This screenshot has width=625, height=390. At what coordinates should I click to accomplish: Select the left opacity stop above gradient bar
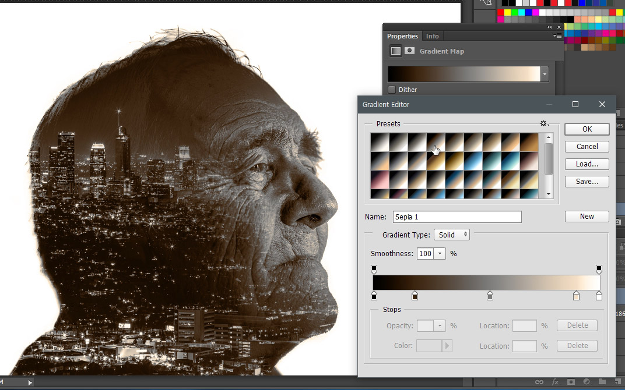(374, 269)
